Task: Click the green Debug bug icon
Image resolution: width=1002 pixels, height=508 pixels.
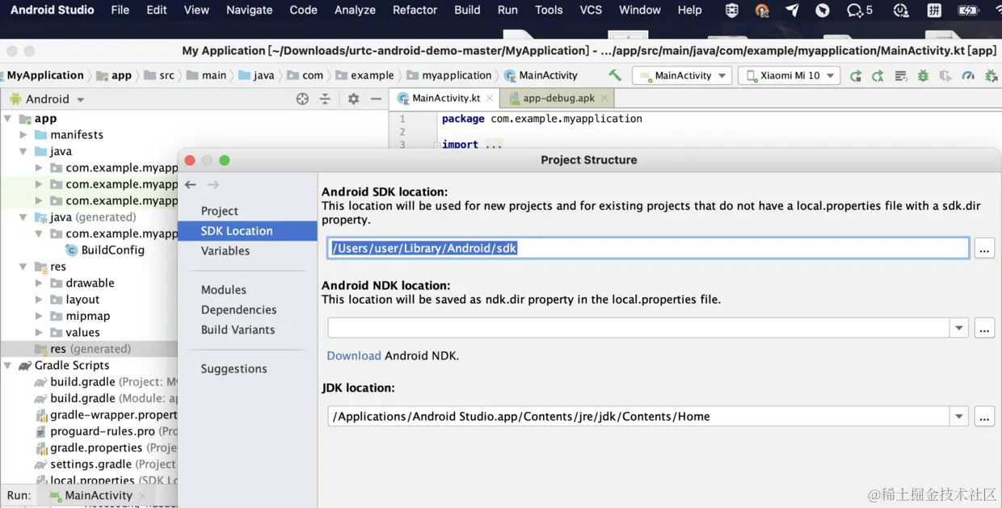Action: coord(923,76)
